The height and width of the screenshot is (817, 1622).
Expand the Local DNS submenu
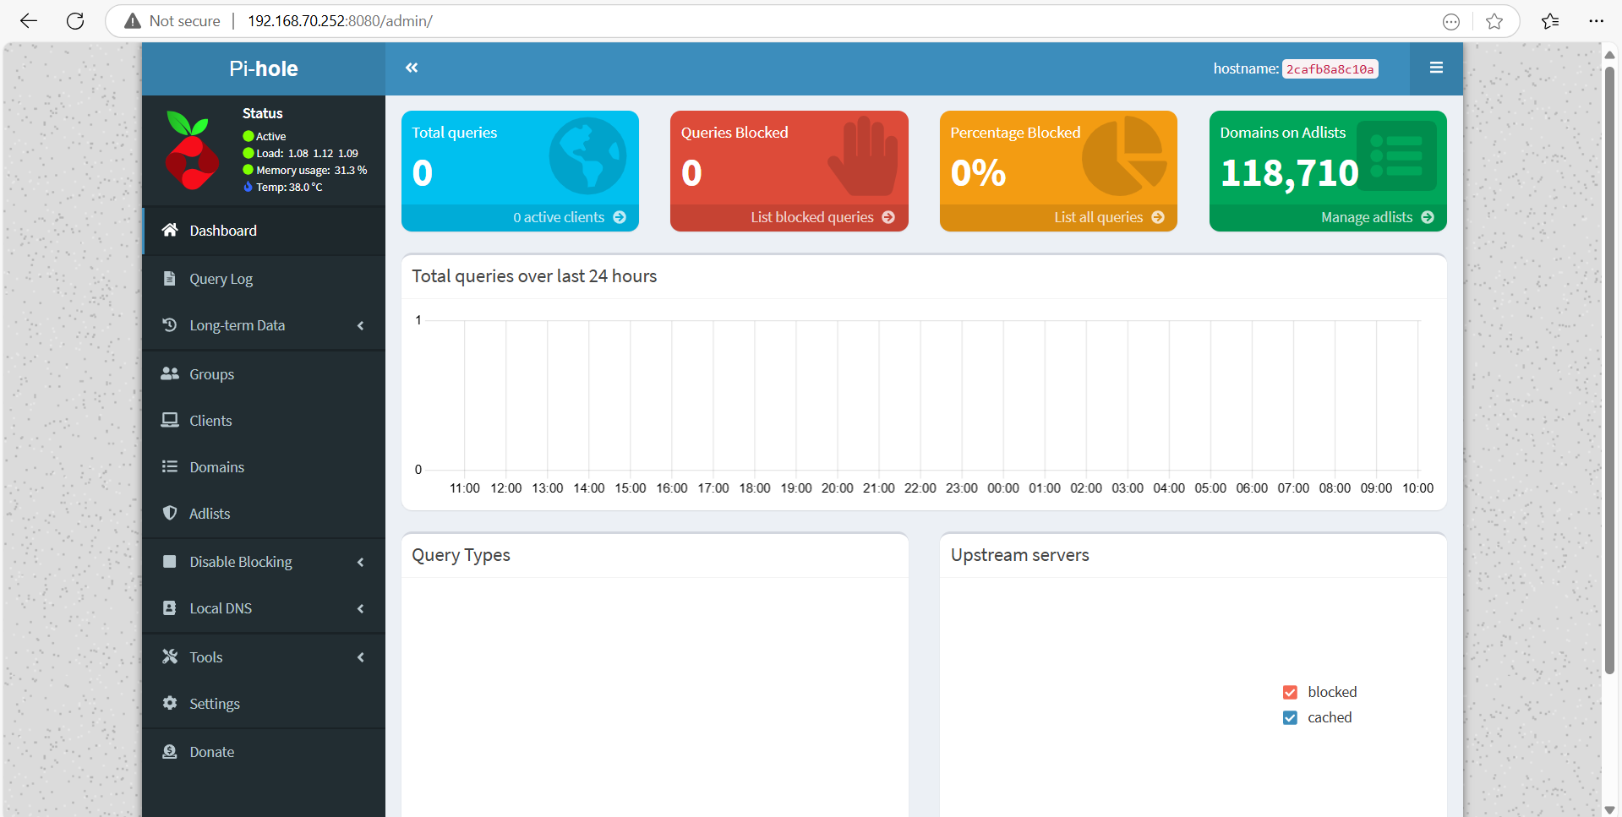[360, 609]
